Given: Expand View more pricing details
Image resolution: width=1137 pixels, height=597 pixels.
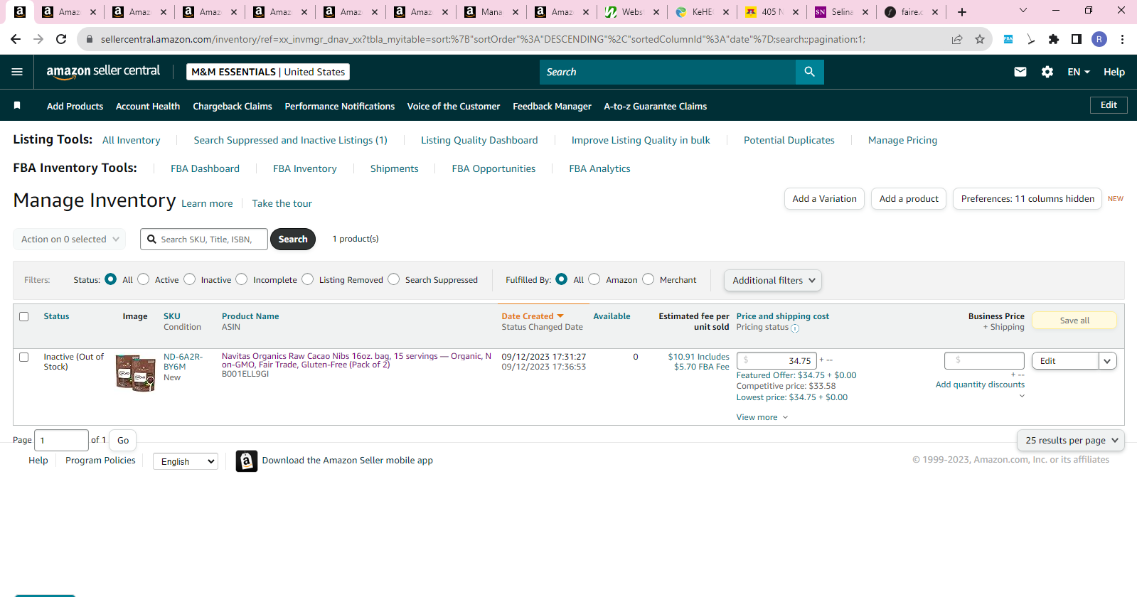Looking at the screenshot, I should [762, 417].
